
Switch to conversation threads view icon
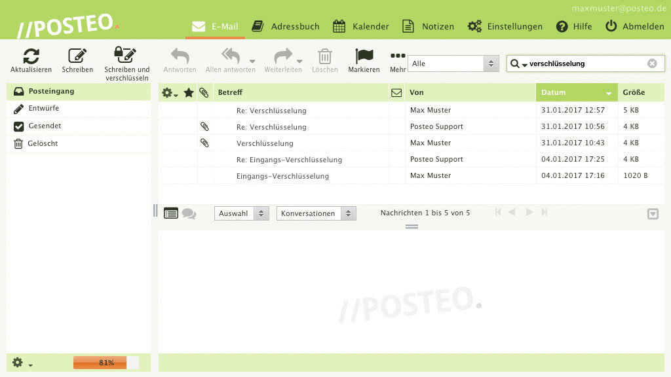(189, 213)
